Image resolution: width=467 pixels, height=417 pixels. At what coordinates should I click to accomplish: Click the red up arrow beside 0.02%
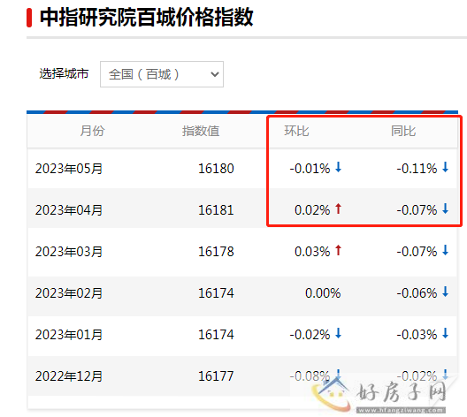coord(338,208)
